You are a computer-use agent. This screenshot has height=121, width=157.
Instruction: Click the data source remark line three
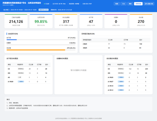pyautogui.click(x=17, y=108)
